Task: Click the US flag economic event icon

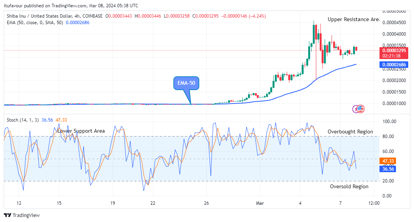Action: point(360,109)
